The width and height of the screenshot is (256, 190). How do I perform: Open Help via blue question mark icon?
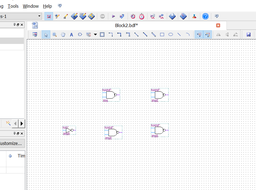205,16
